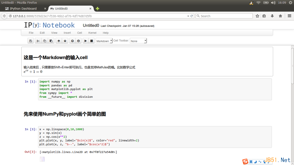Insert cell above with circled up arrow
The height and width of the screenshot is (165, 294).
72,41
